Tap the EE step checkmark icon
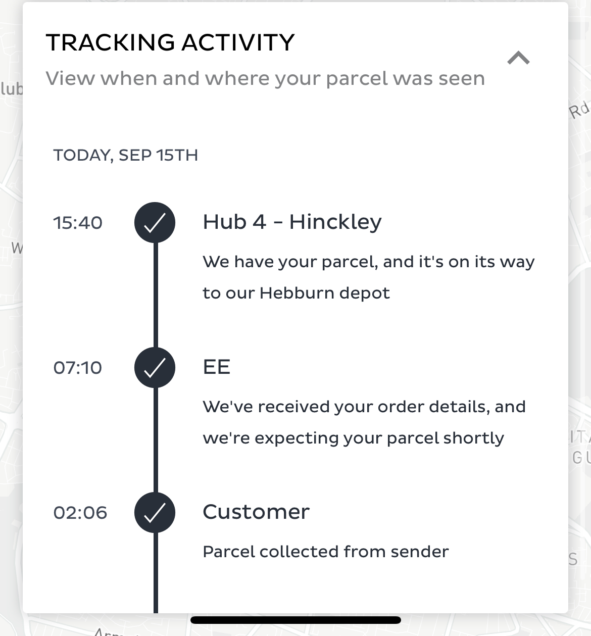Screen dimensions: 591x636 click(155, 368)
